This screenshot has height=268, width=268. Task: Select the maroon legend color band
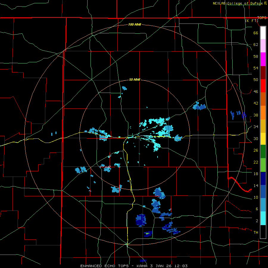(263, 72)
